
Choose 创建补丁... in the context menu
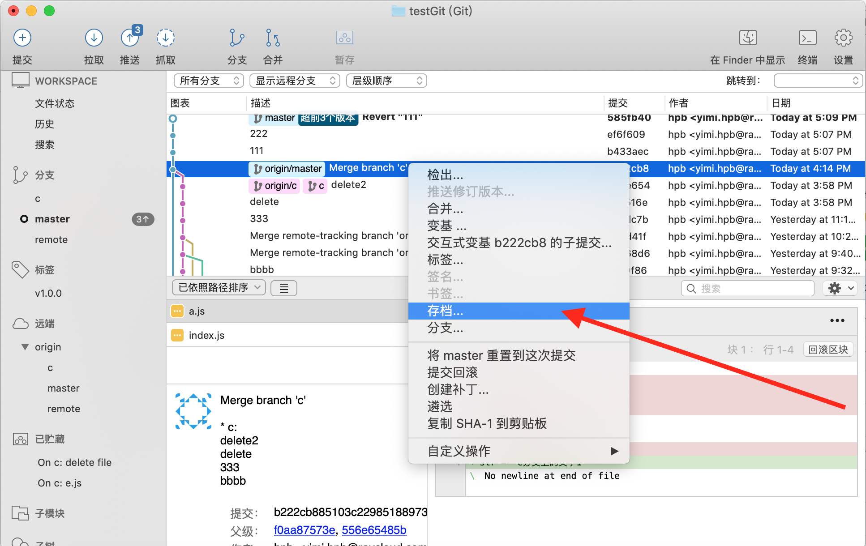519,389
